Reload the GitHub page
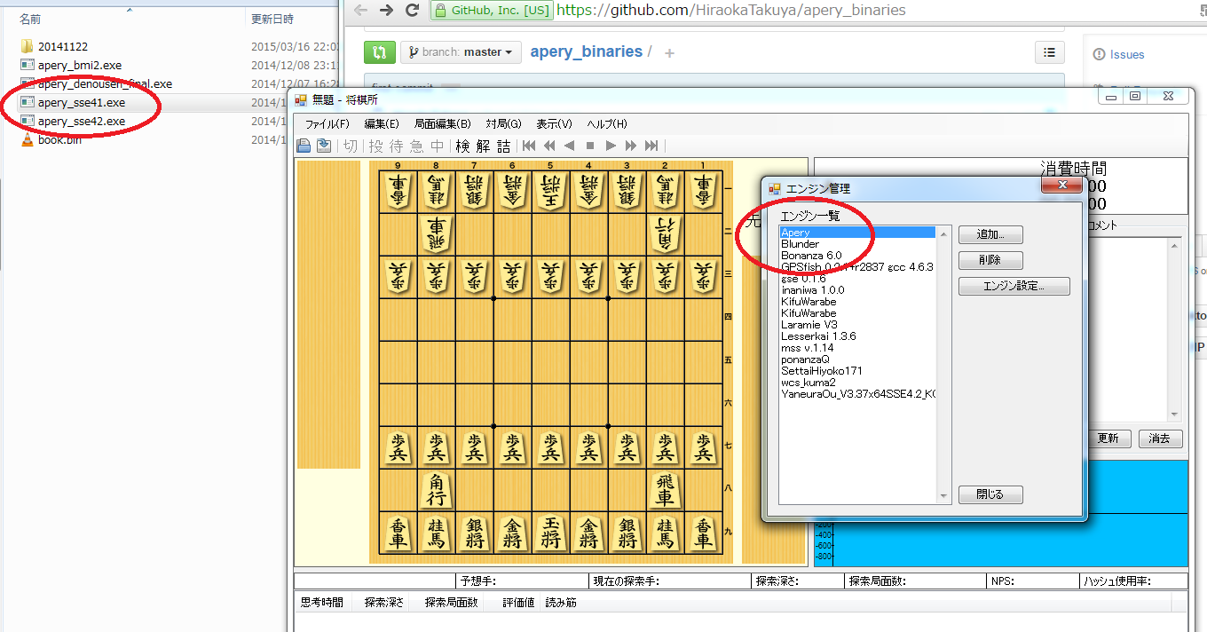Screen dimensions: 1207x632 [x=412, y=11]
